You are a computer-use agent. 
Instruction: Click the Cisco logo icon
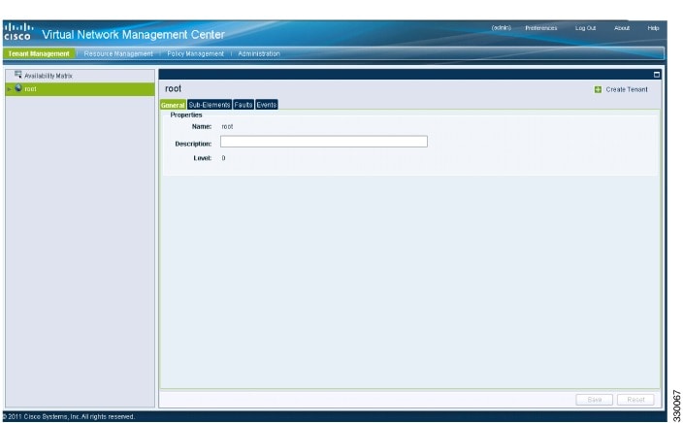pyautogui.click(x=17, y=32)
